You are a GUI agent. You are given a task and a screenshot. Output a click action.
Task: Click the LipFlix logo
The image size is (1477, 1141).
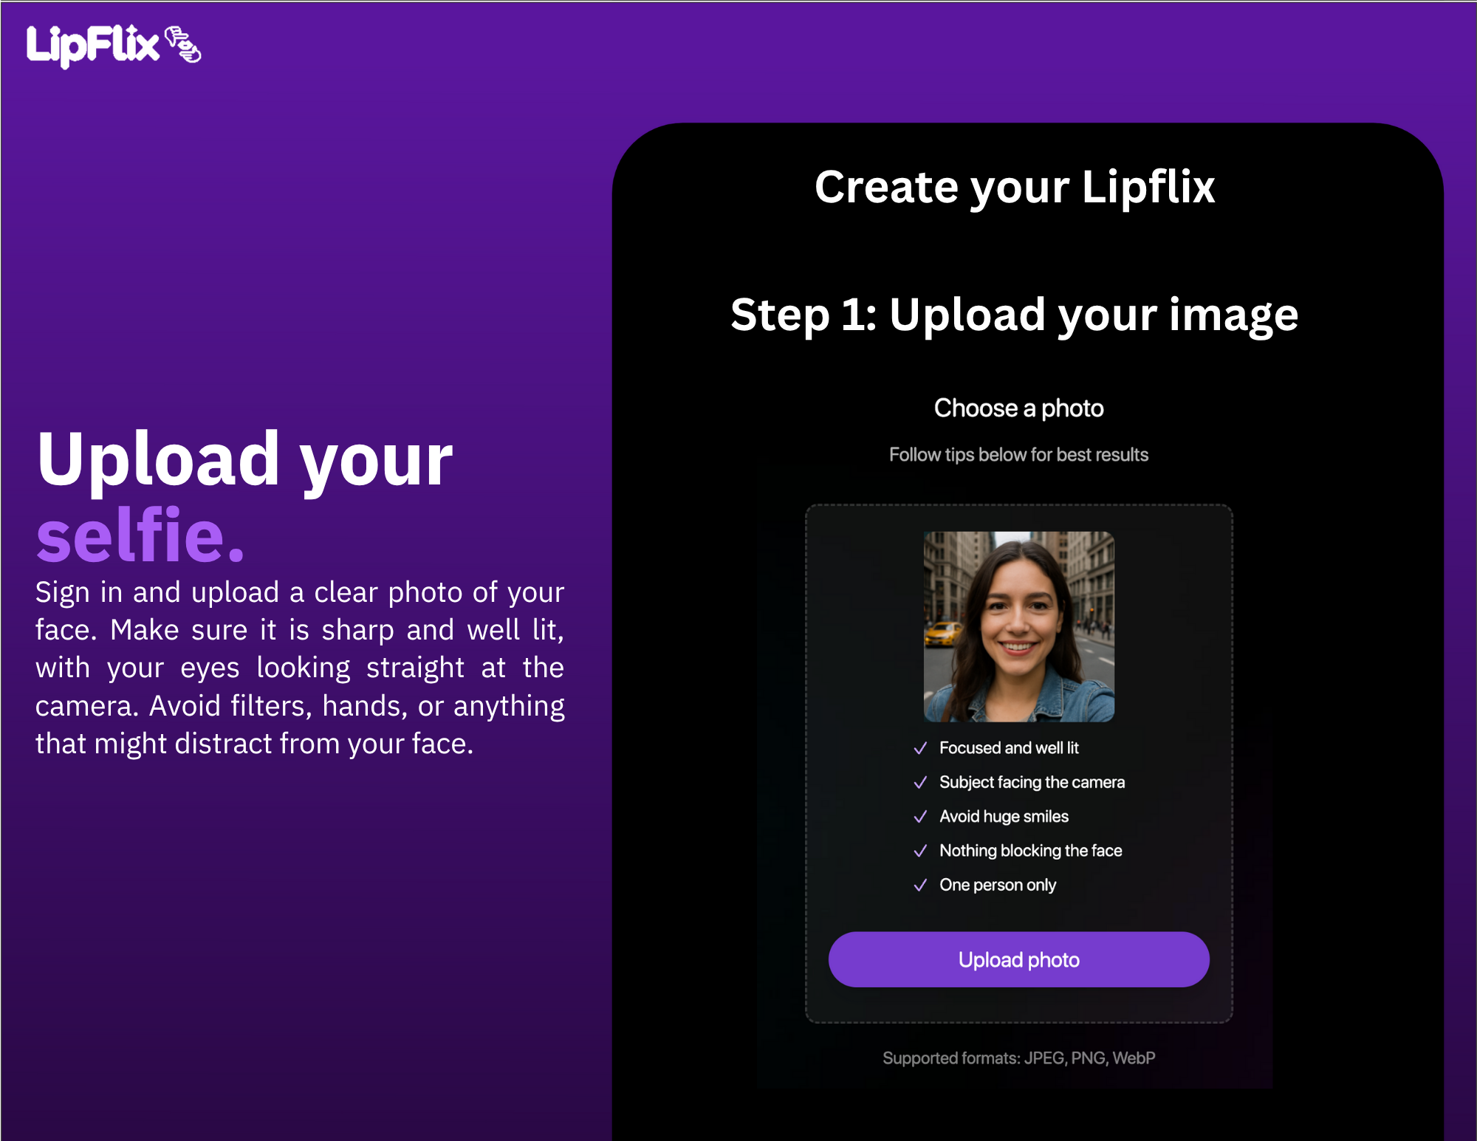coord(114,46)
